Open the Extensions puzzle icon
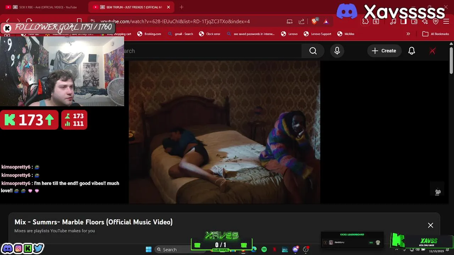Image resolution: width=454 pixels, height=255 pixels. [x=366, y=22]
